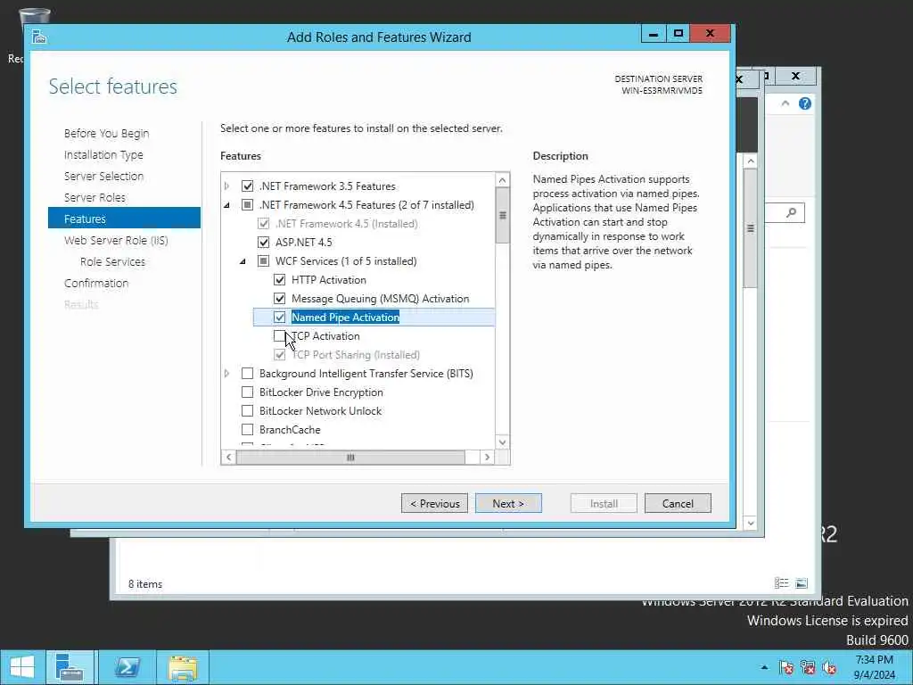Launch PowerShell from the taskbar
913x685 pixels.
point(127,667)
